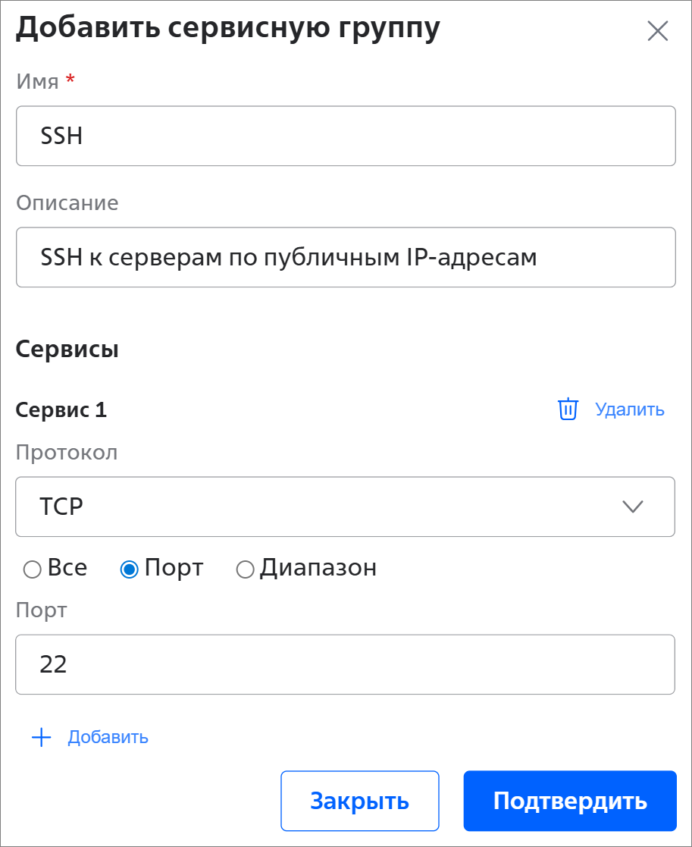The width and height of the screenshot is (692, 847).
Task: Close the add service group dialog
Action: tap(657, 31)
